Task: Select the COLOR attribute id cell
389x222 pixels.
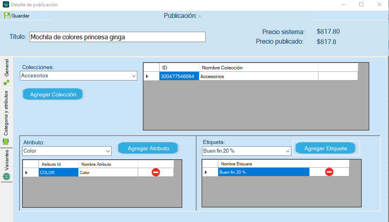Action: click(59, 172)
